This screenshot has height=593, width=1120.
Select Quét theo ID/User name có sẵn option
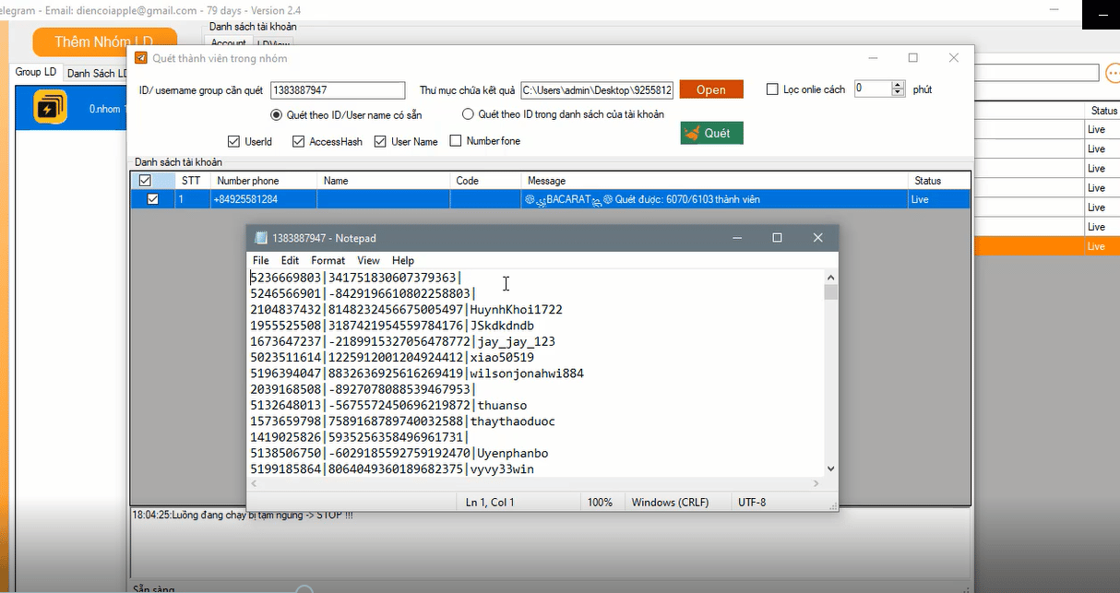click(276, 115)
